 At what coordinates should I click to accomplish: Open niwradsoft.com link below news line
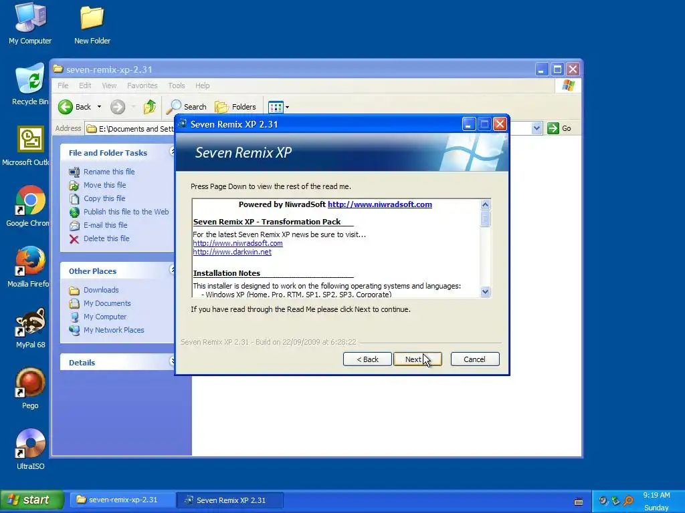(x=237, y=243)
